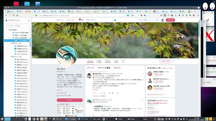Screen dimensions: 216x121
Task: Focus the bookmark search field in the sidebar
Action: pos(18,26)
